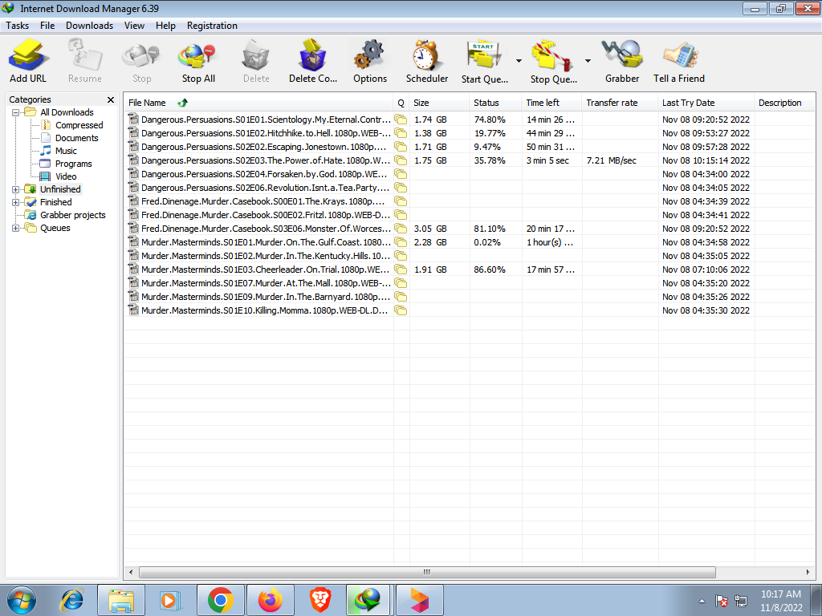Open the Help menu
822x616 pixels.
point(165,26)
